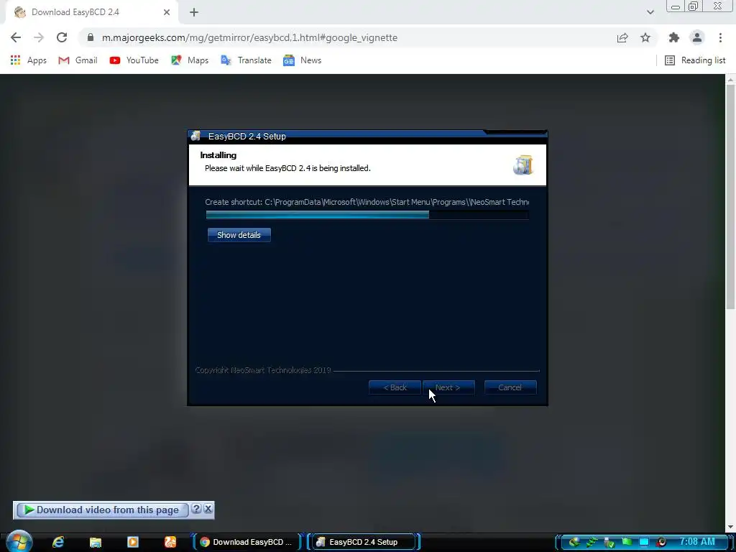
Task: Open a new tab
Action: coord(194,13)
